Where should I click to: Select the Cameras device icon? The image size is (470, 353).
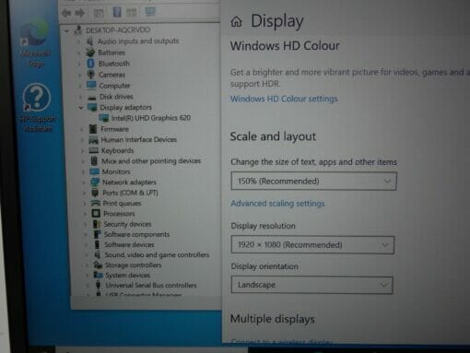[x=91, y=75]
